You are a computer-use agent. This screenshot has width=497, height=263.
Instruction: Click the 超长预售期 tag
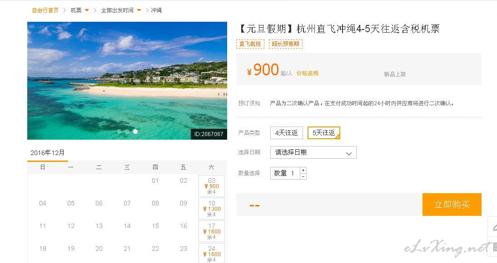286,44
